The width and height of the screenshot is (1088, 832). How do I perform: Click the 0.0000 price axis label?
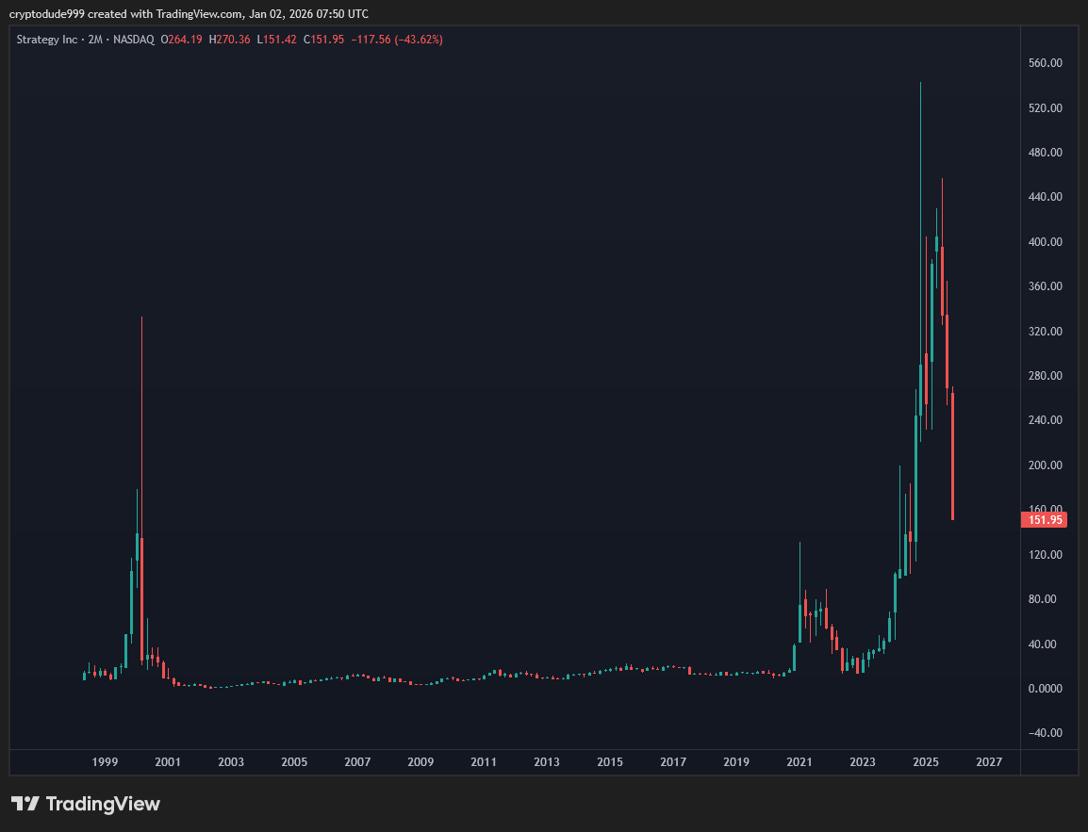pyautogui.click(x=1045, y=689)
